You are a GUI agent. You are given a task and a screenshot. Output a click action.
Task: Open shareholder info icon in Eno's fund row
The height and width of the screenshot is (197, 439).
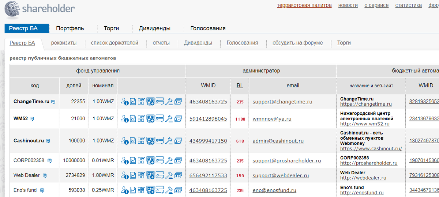point(124,190)
